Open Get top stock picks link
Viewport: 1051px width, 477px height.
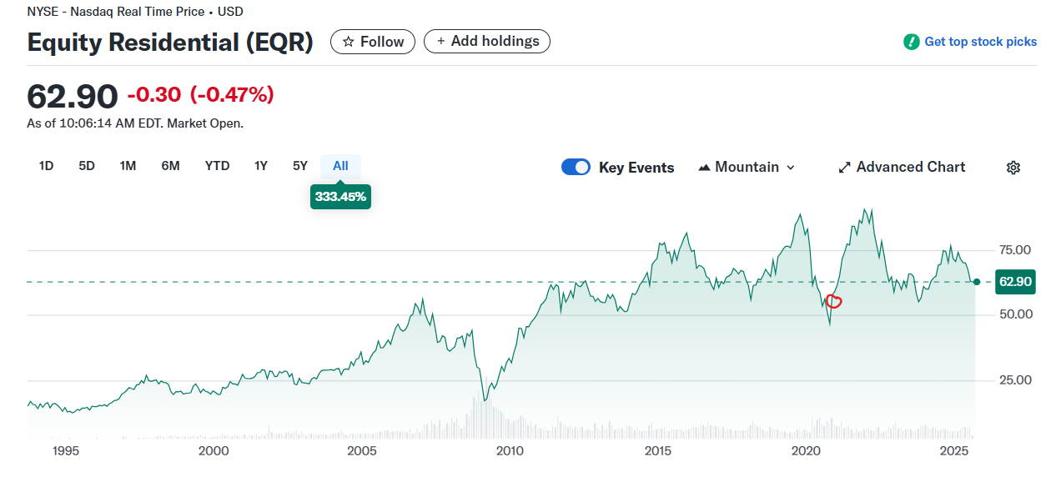coord(980,42)
